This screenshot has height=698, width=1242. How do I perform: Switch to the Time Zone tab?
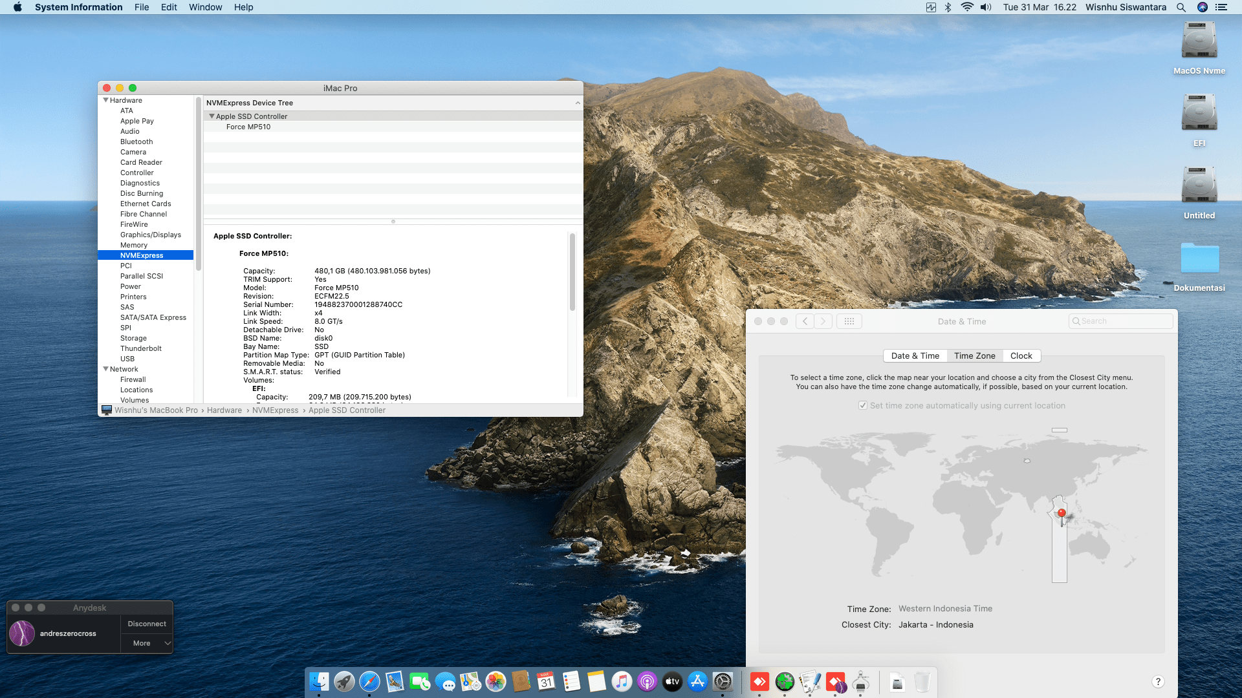(x=974, y=355)
